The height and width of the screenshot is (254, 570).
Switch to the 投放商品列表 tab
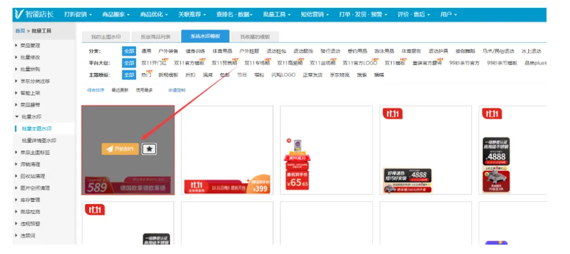coord(156,37)
